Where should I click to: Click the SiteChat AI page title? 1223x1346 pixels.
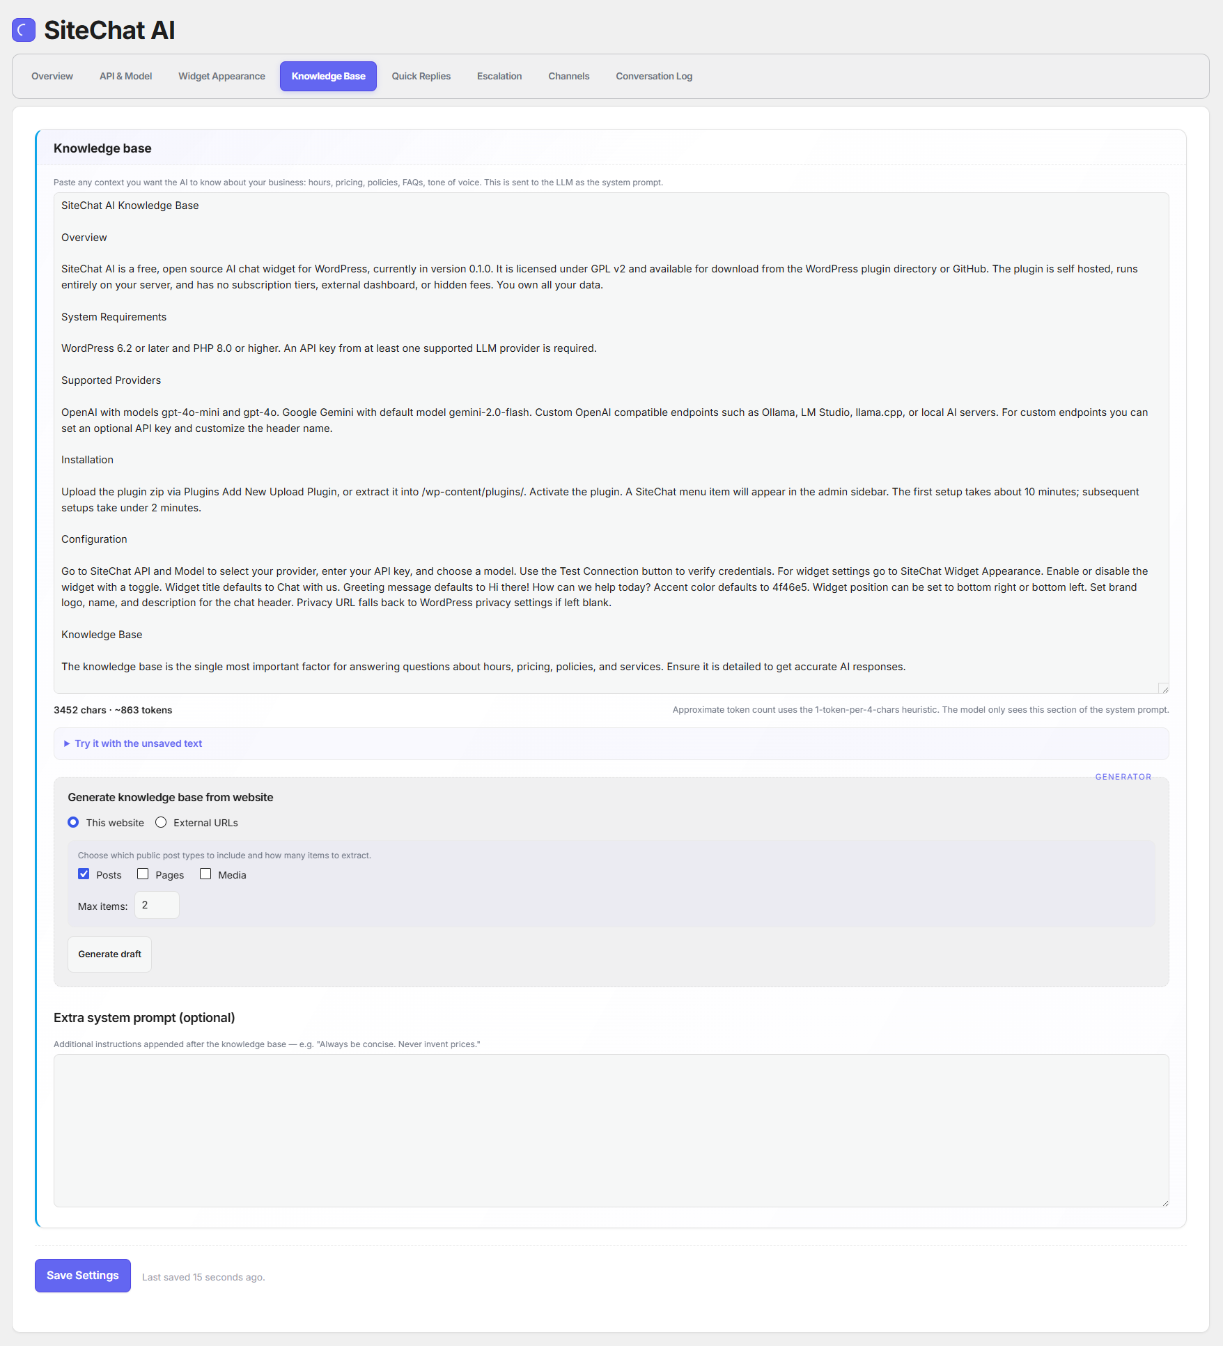click(109, 30)
